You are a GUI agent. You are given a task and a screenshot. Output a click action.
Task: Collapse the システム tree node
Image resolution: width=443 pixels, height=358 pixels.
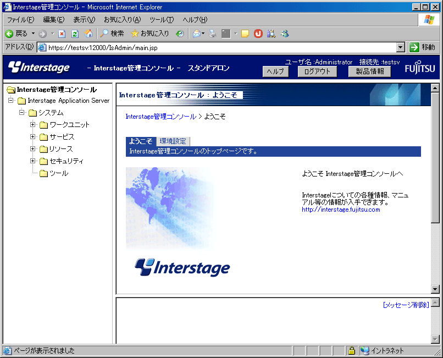pyautogui.click(x=22, y=112)
